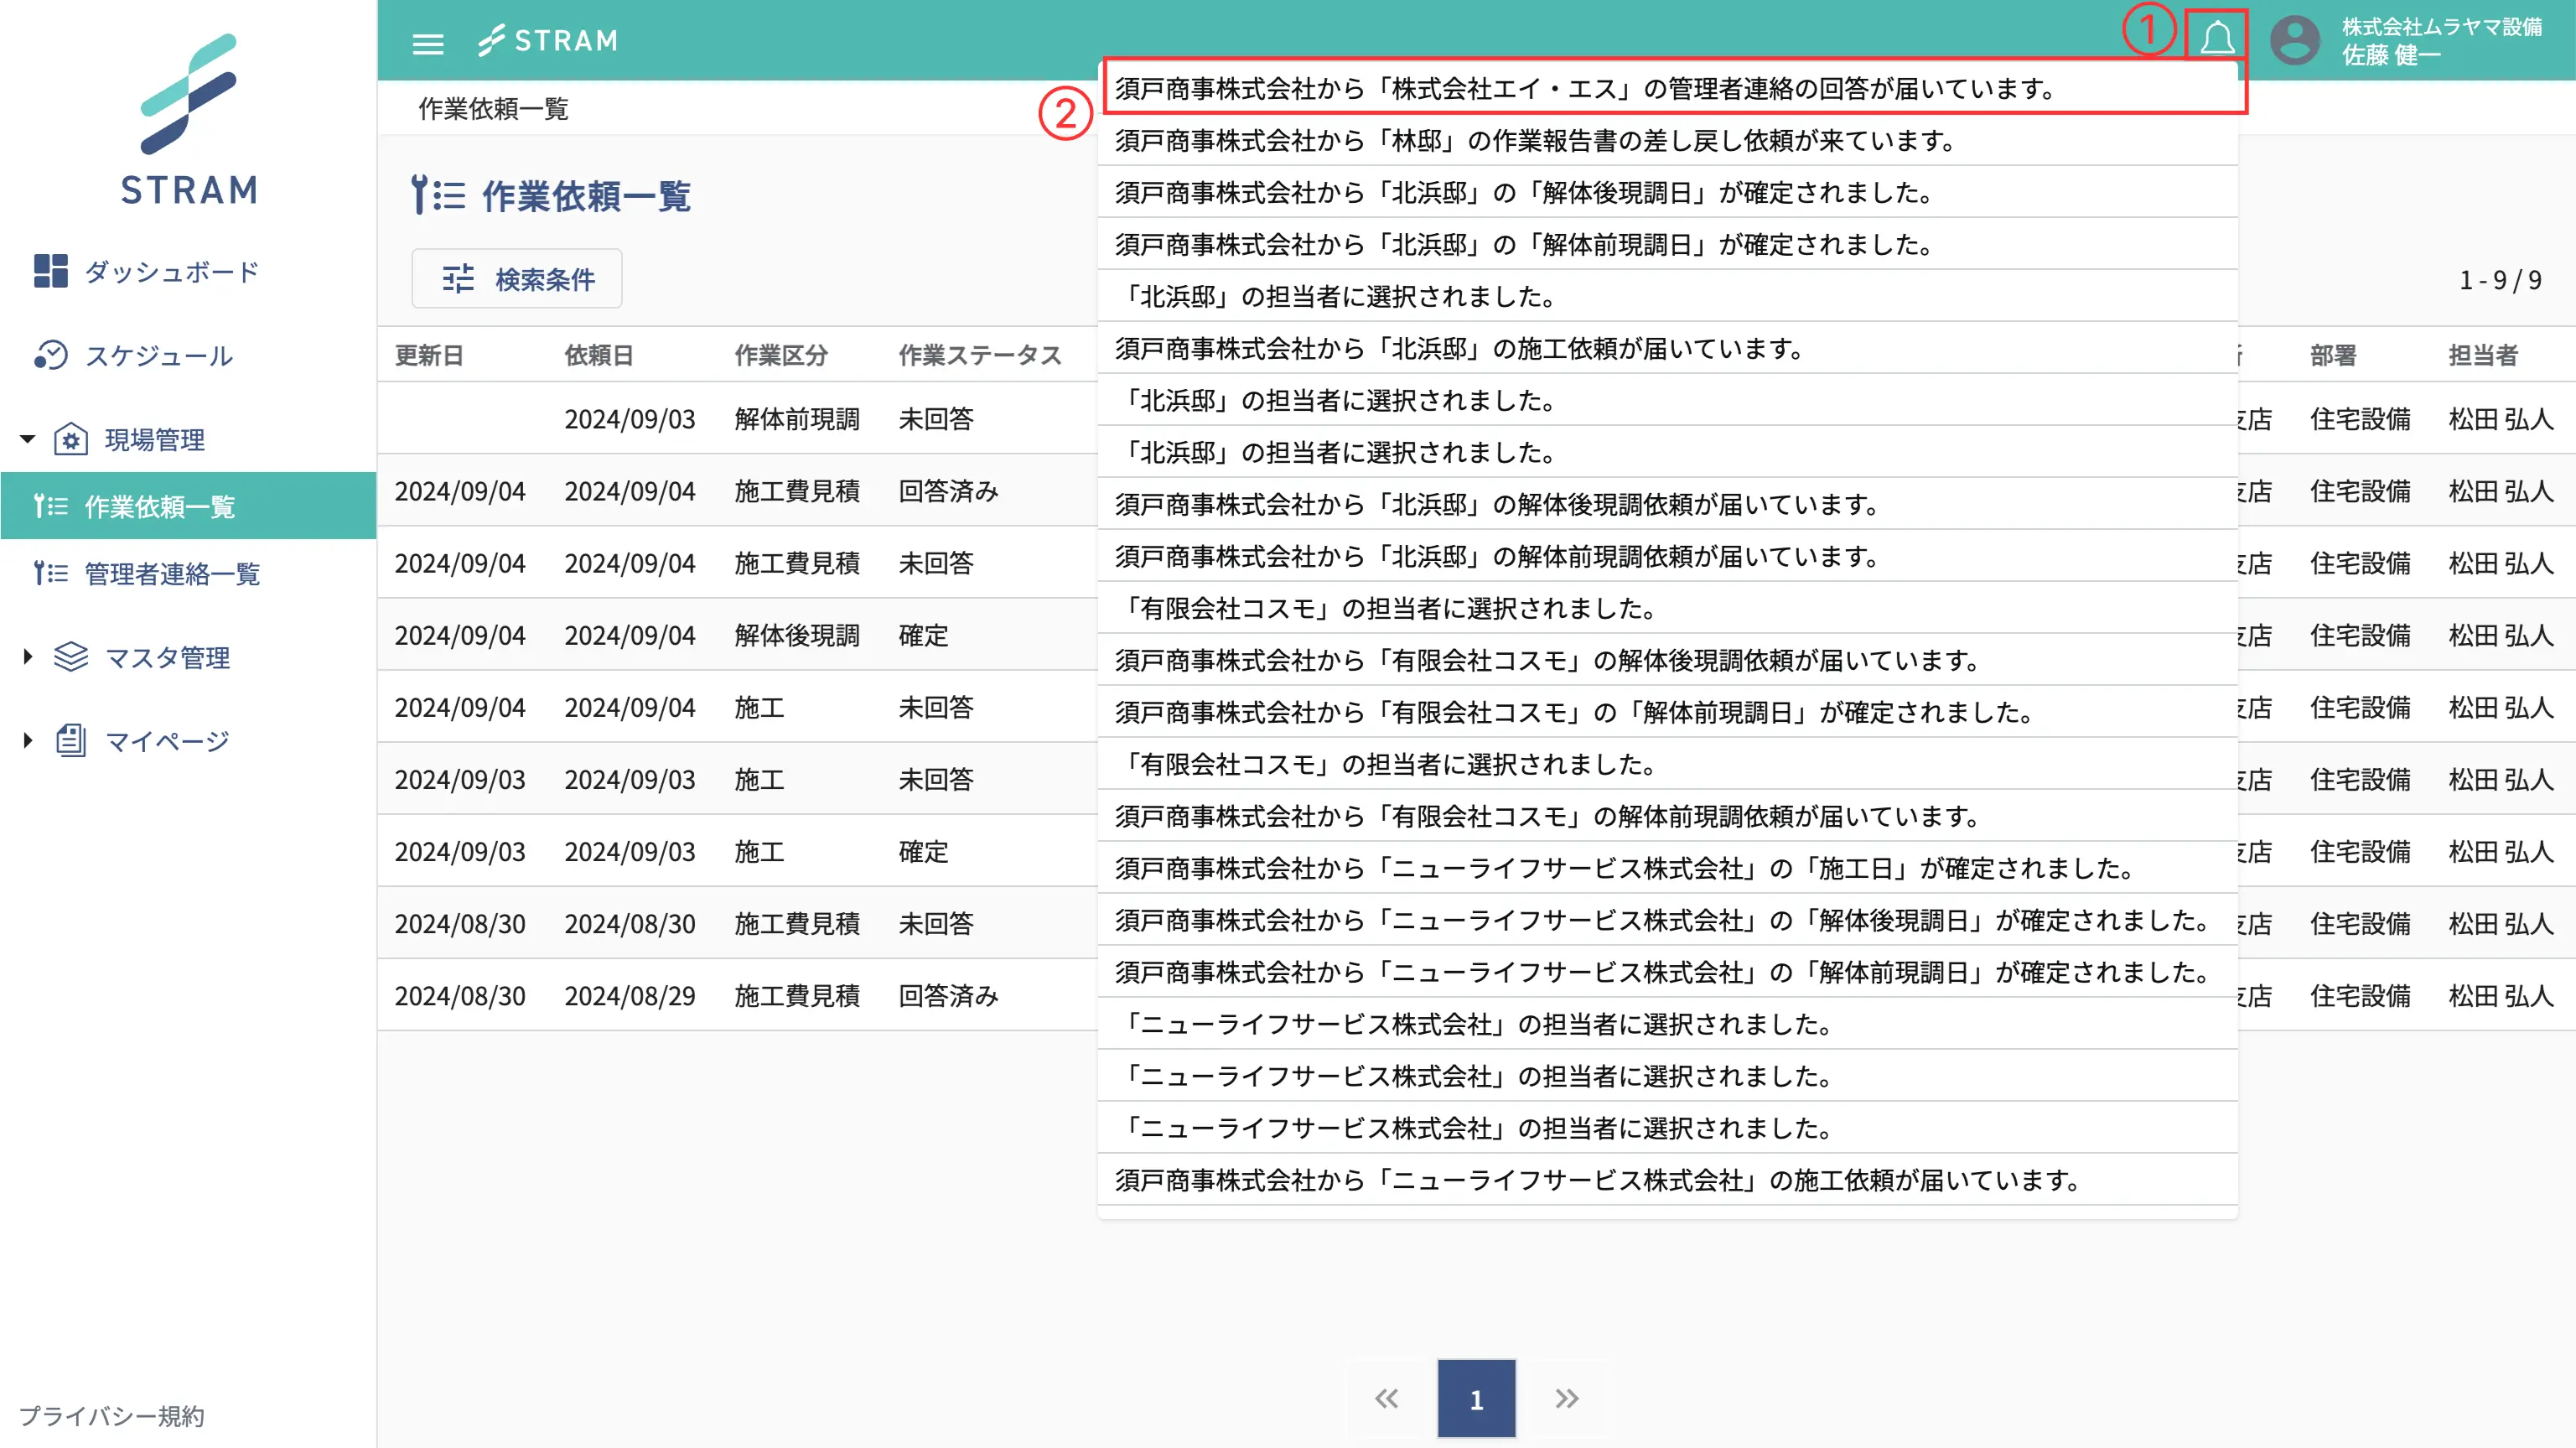The height and width of the screenshot is (1448, 2576).
Task: Click the next-page double arrow
Action: (1566, 1399)
